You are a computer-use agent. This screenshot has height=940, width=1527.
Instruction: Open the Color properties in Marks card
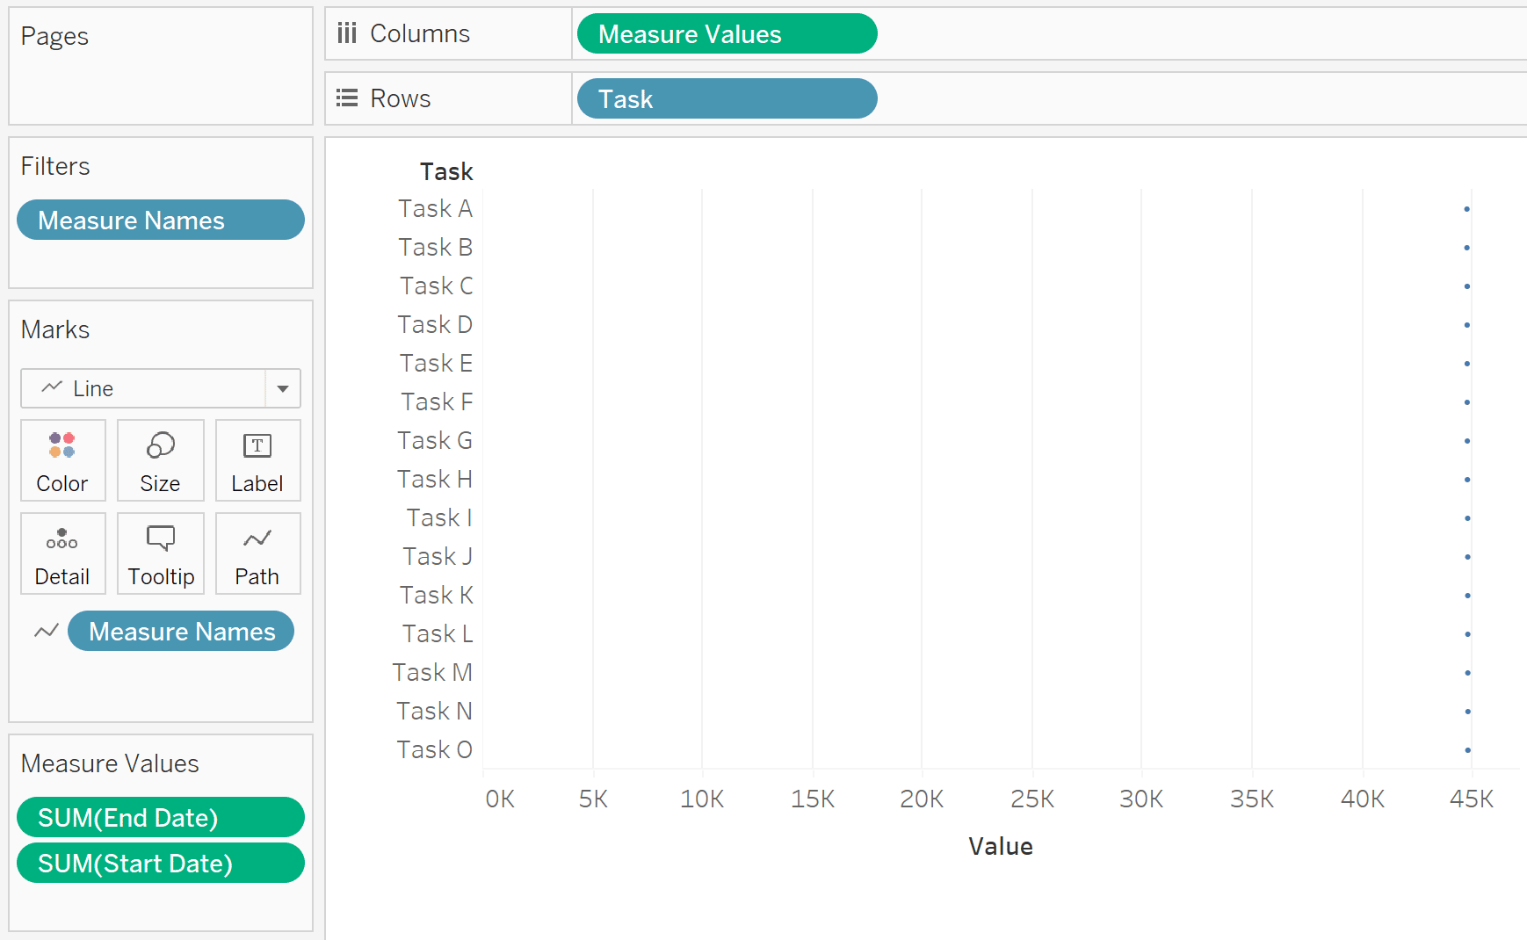click(62, 460)
